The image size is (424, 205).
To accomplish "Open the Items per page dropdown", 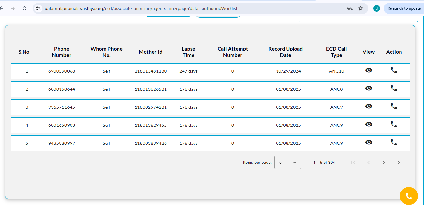I will click(x=288, y=163).
